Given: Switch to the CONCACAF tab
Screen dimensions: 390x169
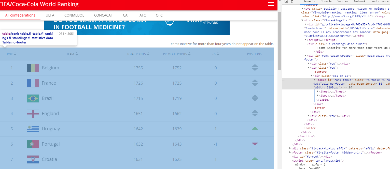Looking at the screenshot, I should pyautogui.click(x=103, y=15).
